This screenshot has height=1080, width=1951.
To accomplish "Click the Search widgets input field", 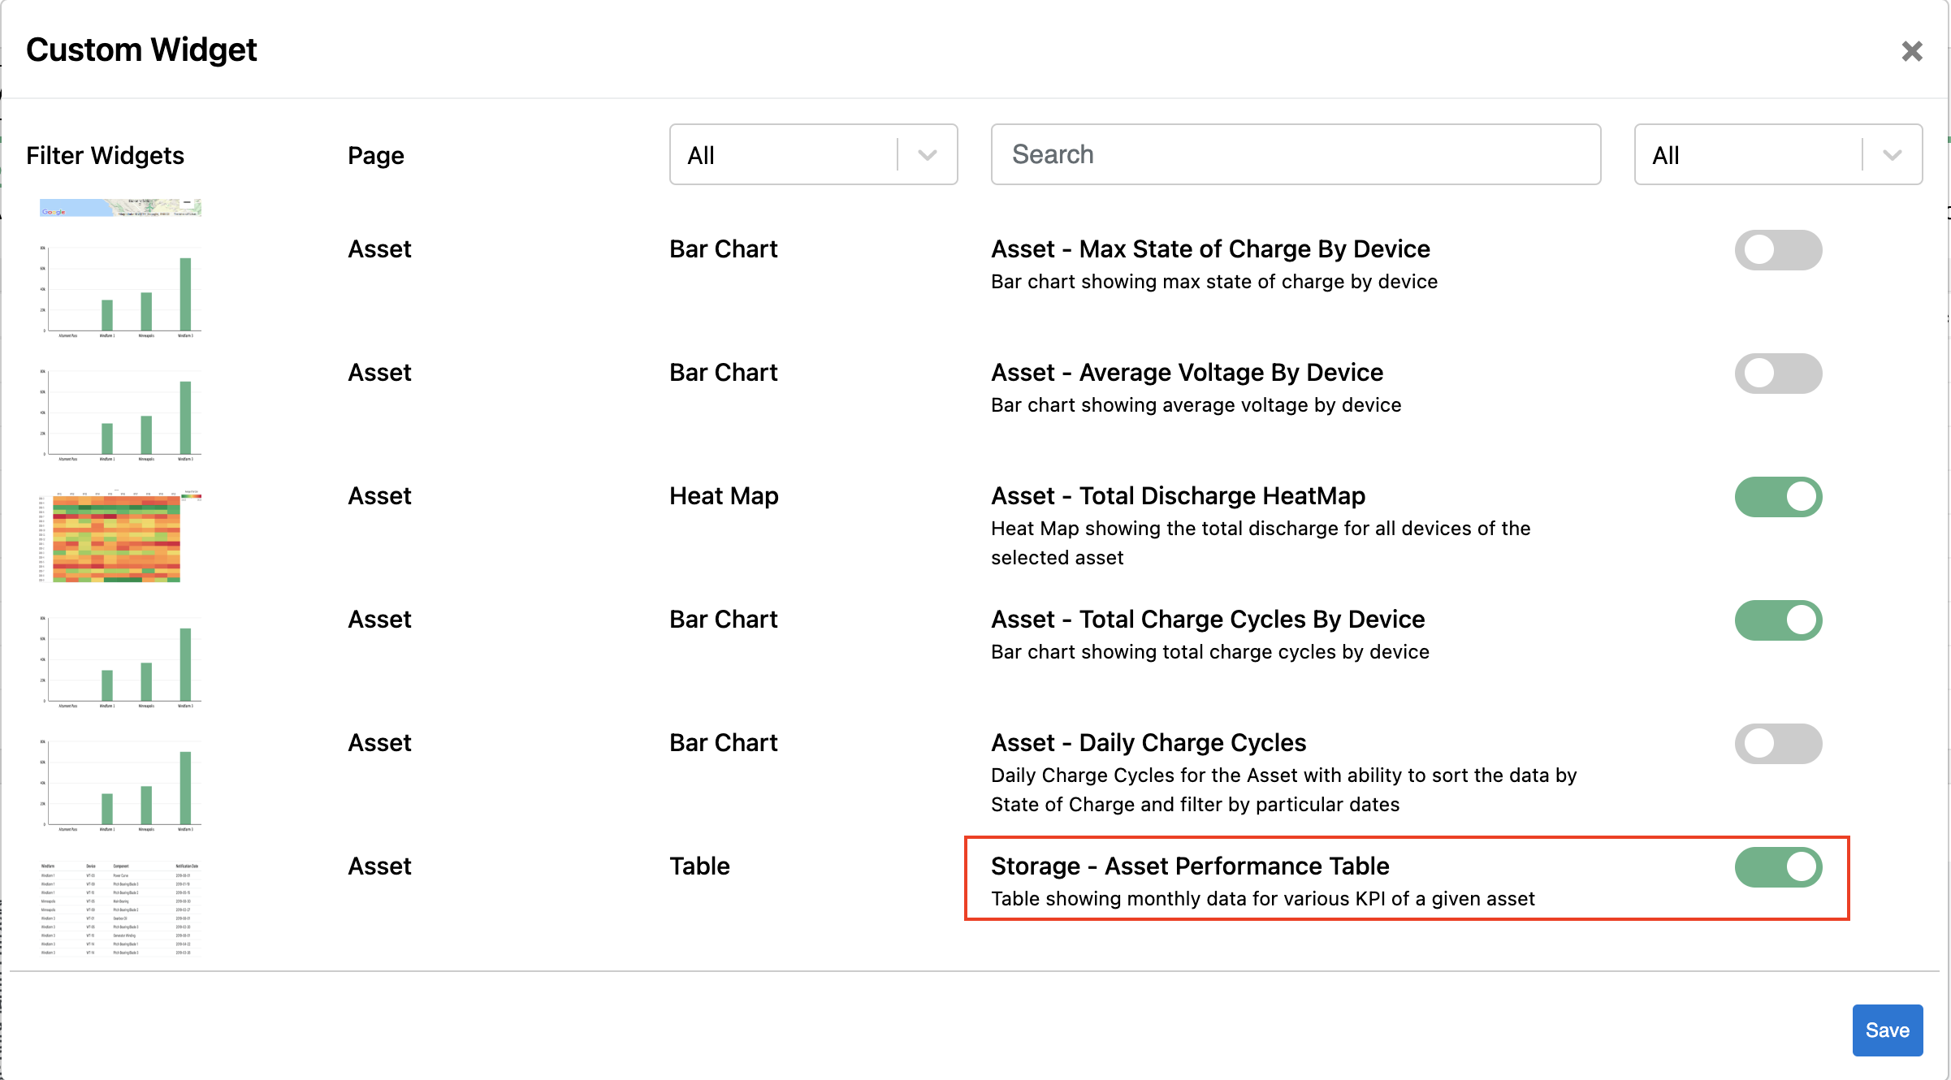I will point(1295,154).
